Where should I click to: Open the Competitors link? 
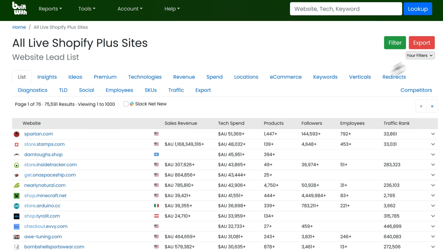[x=416, y=90]
